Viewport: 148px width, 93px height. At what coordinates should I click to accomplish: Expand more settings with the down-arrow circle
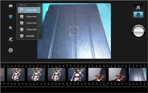(11, 50)
